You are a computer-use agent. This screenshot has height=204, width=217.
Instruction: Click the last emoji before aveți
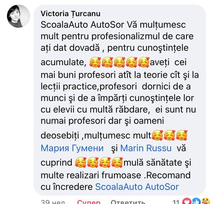pos(144,62)
